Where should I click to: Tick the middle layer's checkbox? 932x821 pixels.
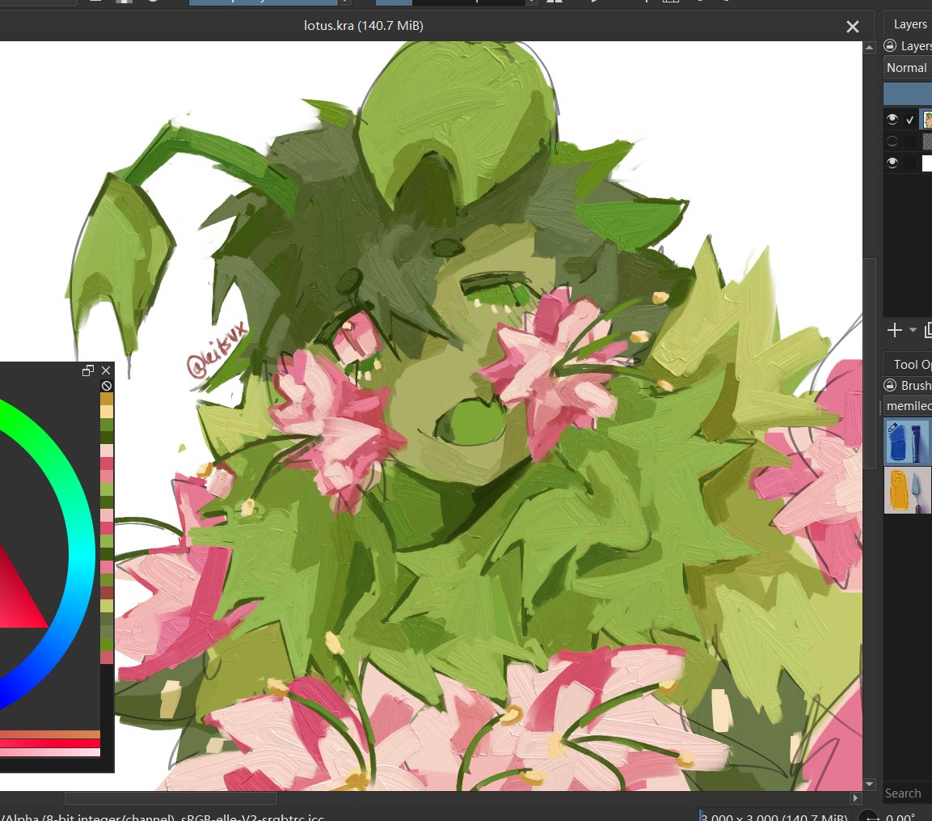pyautogui.click(x=910, y=142)
